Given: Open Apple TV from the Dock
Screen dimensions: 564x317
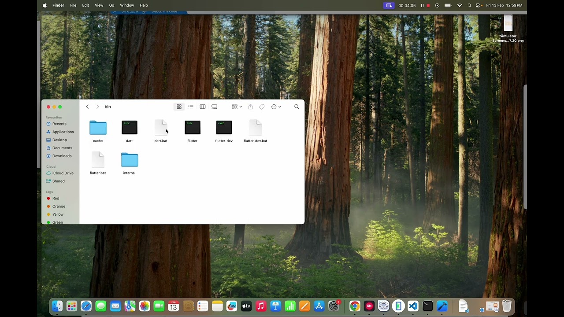Looking at the screenshot, I should point(246,306).
